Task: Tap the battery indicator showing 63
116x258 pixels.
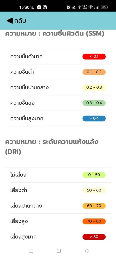Action: pos(104,7)
